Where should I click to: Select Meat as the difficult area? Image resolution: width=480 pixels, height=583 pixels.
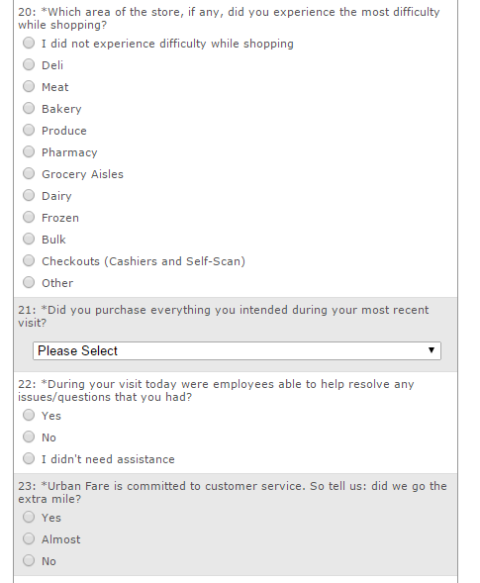coord(29,86)
